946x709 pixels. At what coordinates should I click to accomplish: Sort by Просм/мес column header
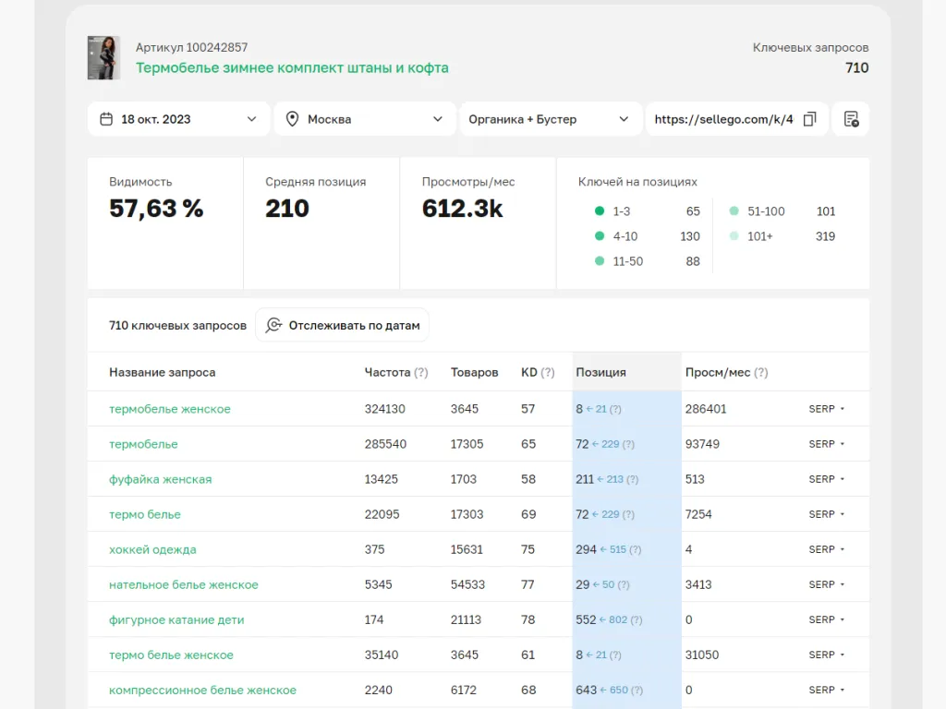[718, 373]
